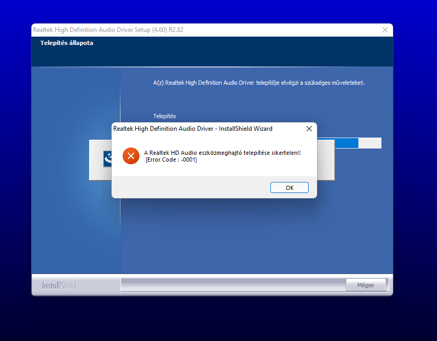Click the InstallShield logo

click(59, 286)
